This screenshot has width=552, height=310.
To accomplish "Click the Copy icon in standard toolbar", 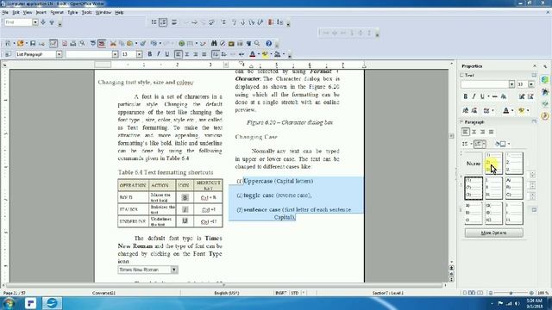I will pos(122,43).
